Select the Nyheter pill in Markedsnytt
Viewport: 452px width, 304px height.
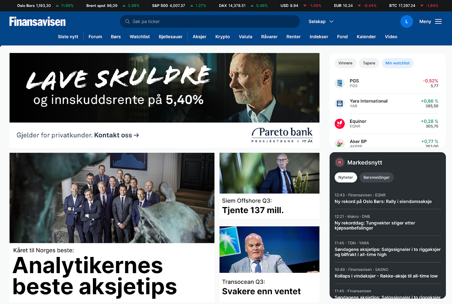pos(346,177)
